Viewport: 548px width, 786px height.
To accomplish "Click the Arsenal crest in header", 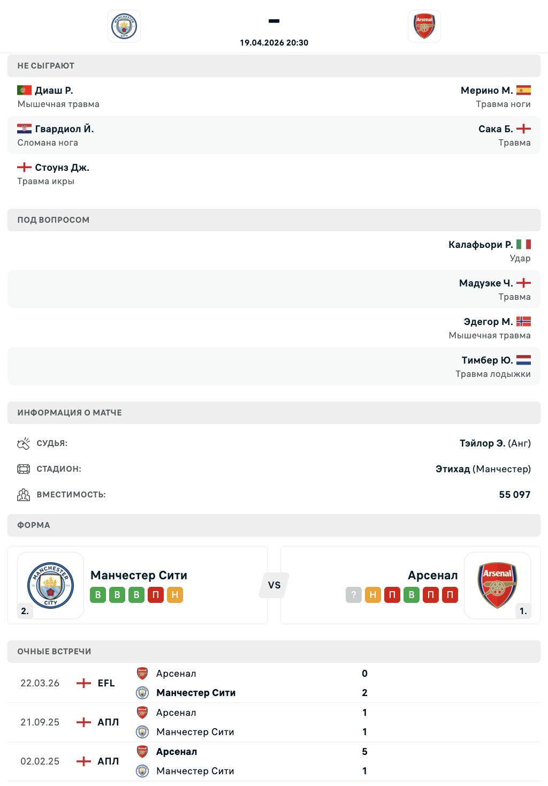I will click(x=424, y=26).
